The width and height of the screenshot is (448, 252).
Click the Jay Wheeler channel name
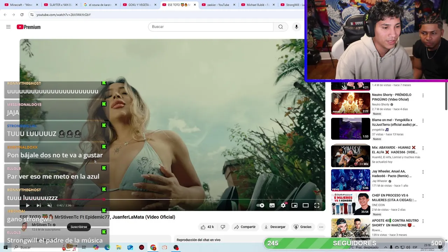click(x=379, y=181)
